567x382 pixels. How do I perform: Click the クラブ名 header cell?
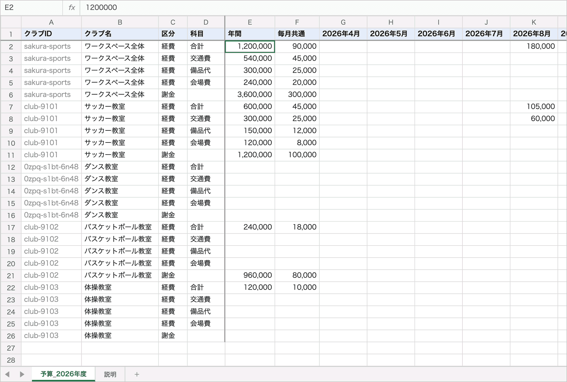click(x=120, y=34)
